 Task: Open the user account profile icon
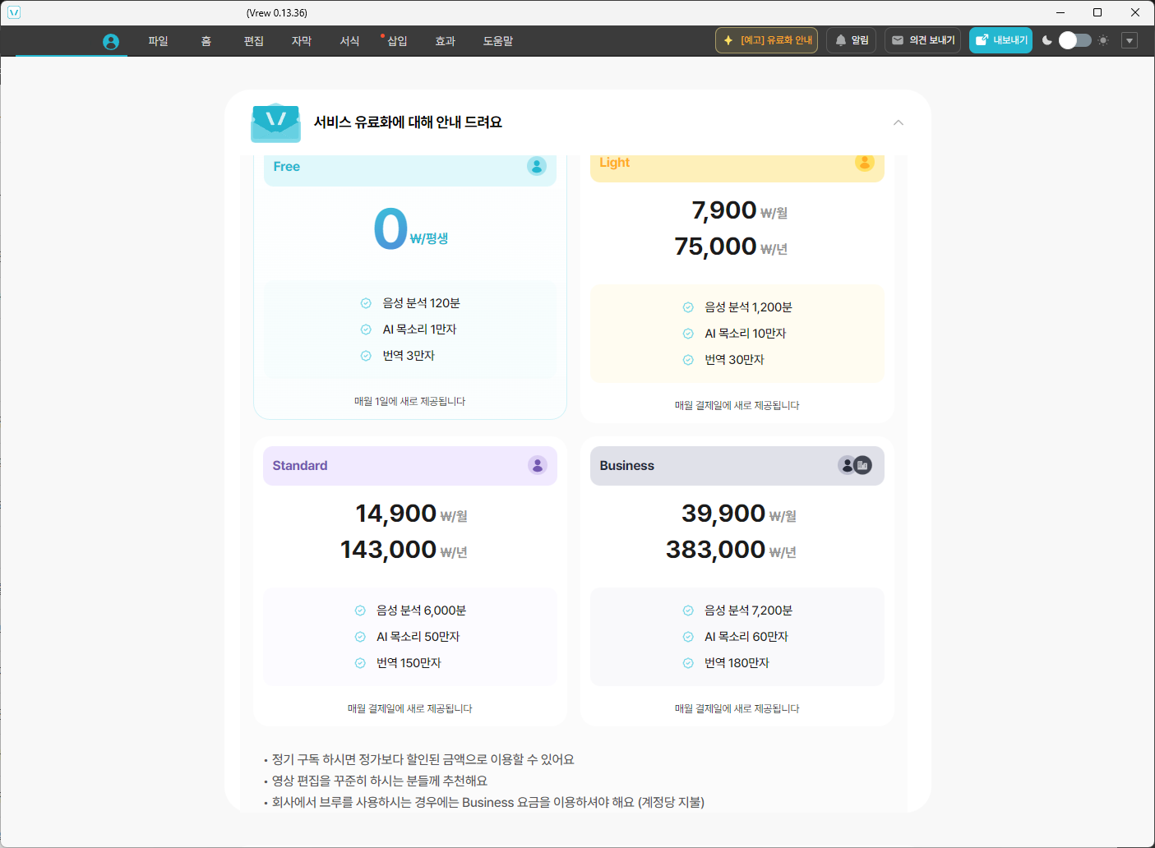(x=111, y=41)
